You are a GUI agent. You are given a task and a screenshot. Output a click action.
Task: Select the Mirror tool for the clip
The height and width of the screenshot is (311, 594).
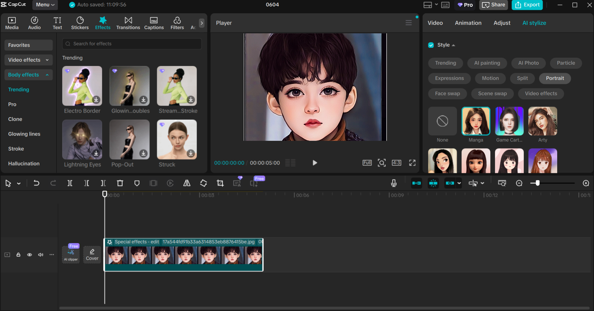tap(186, 183)
